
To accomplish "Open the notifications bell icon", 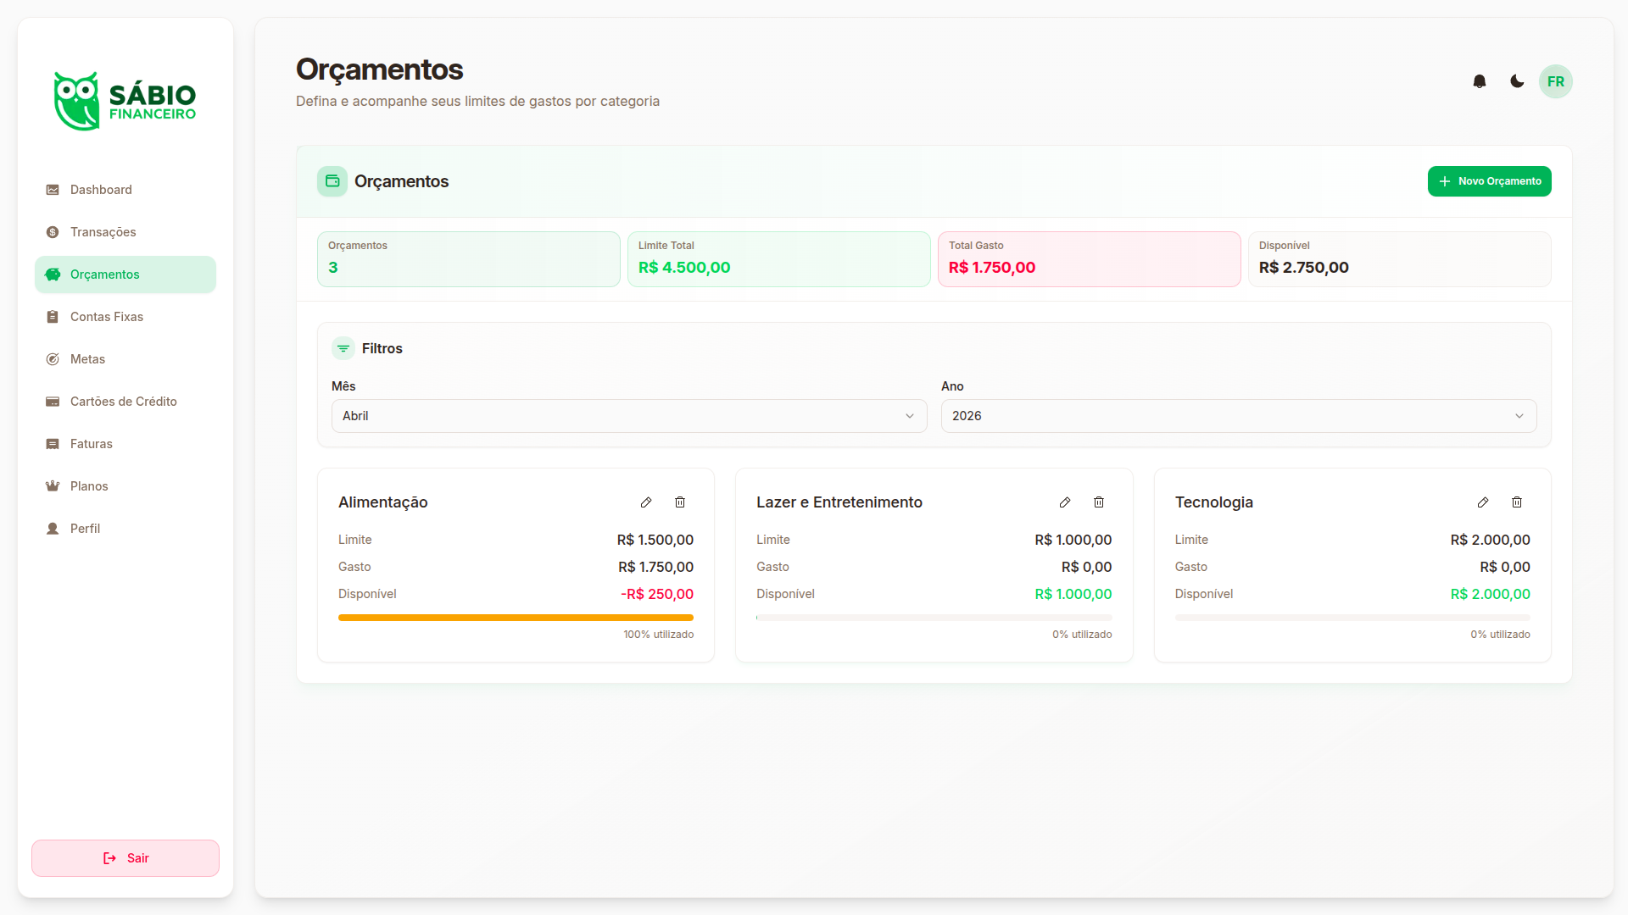I will [1480, 81].
